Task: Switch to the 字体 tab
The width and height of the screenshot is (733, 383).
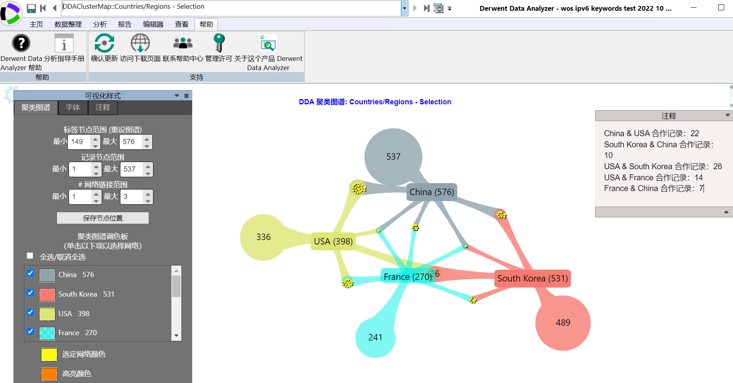Action: coord(73,107)
